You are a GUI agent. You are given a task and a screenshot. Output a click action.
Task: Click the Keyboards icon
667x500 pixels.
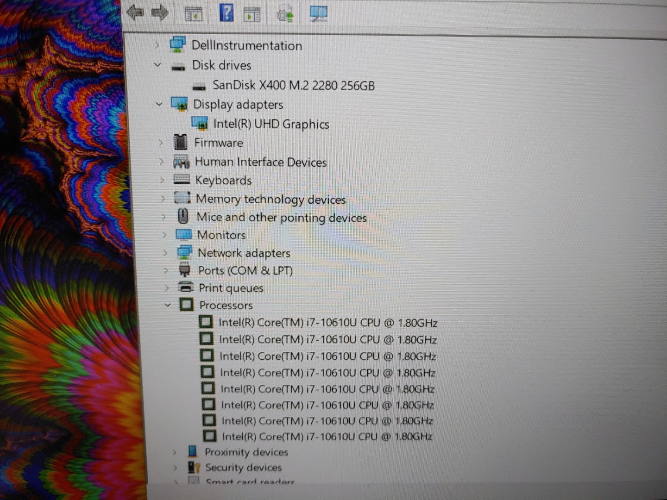(182, 179)
